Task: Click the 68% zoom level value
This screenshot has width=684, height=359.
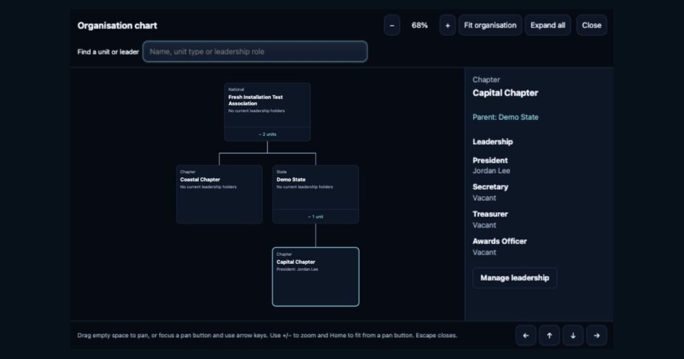Action: pyautogui.click(x=420, y=25)
